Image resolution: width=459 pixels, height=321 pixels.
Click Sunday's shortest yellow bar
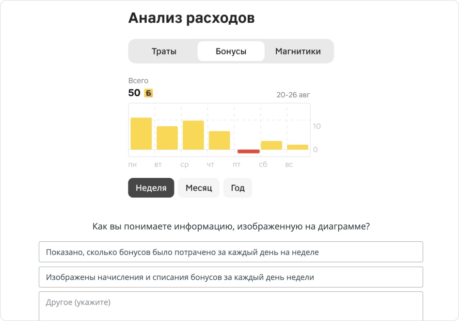pos(298,147)
